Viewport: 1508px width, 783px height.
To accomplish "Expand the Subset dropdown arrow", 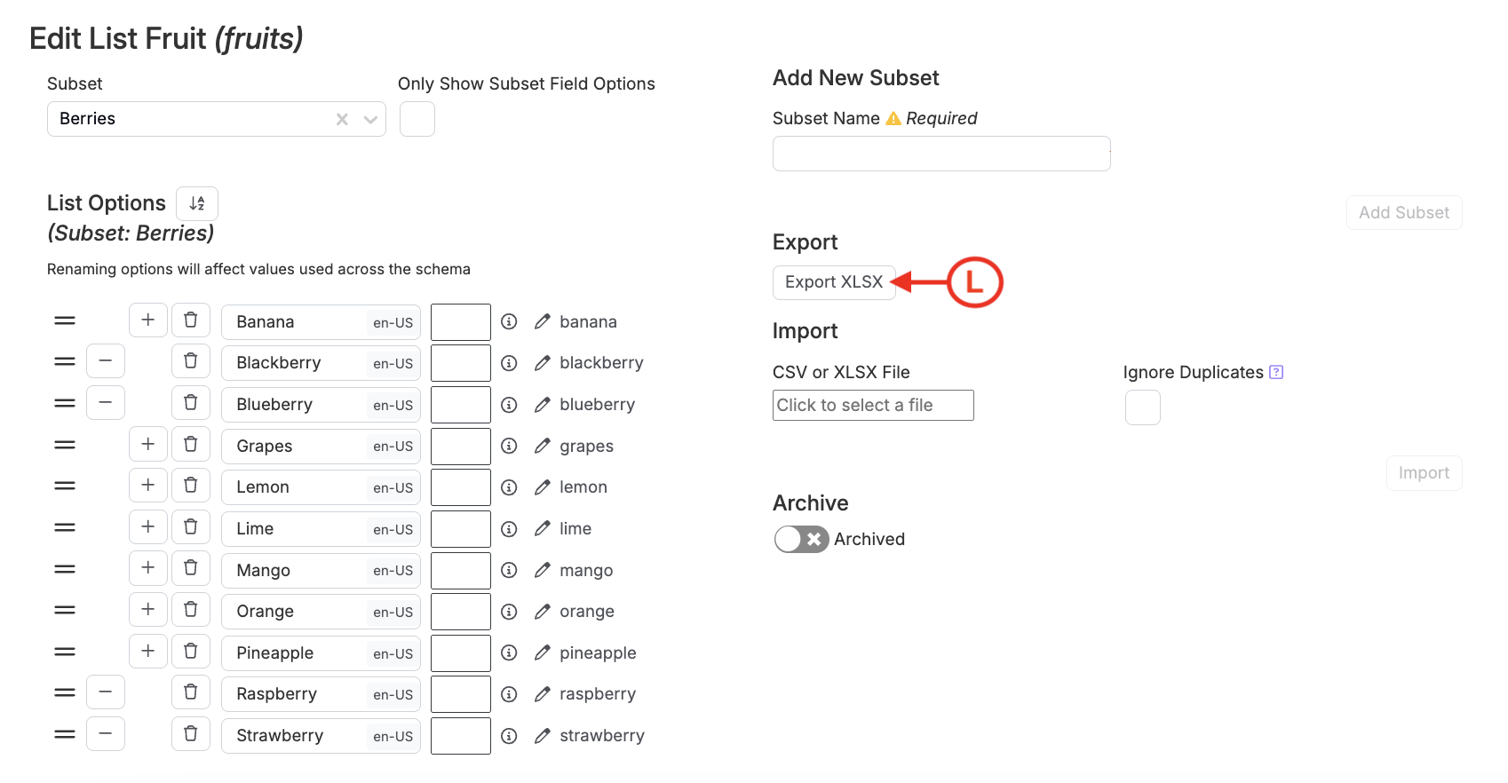I will [x=370, y=119].
